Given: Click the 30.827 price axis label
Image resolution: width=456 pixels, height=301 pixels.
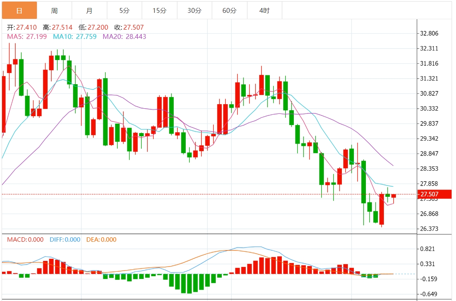Looking at the screenshot, I should pyautogui.click(x=429, y=93).
